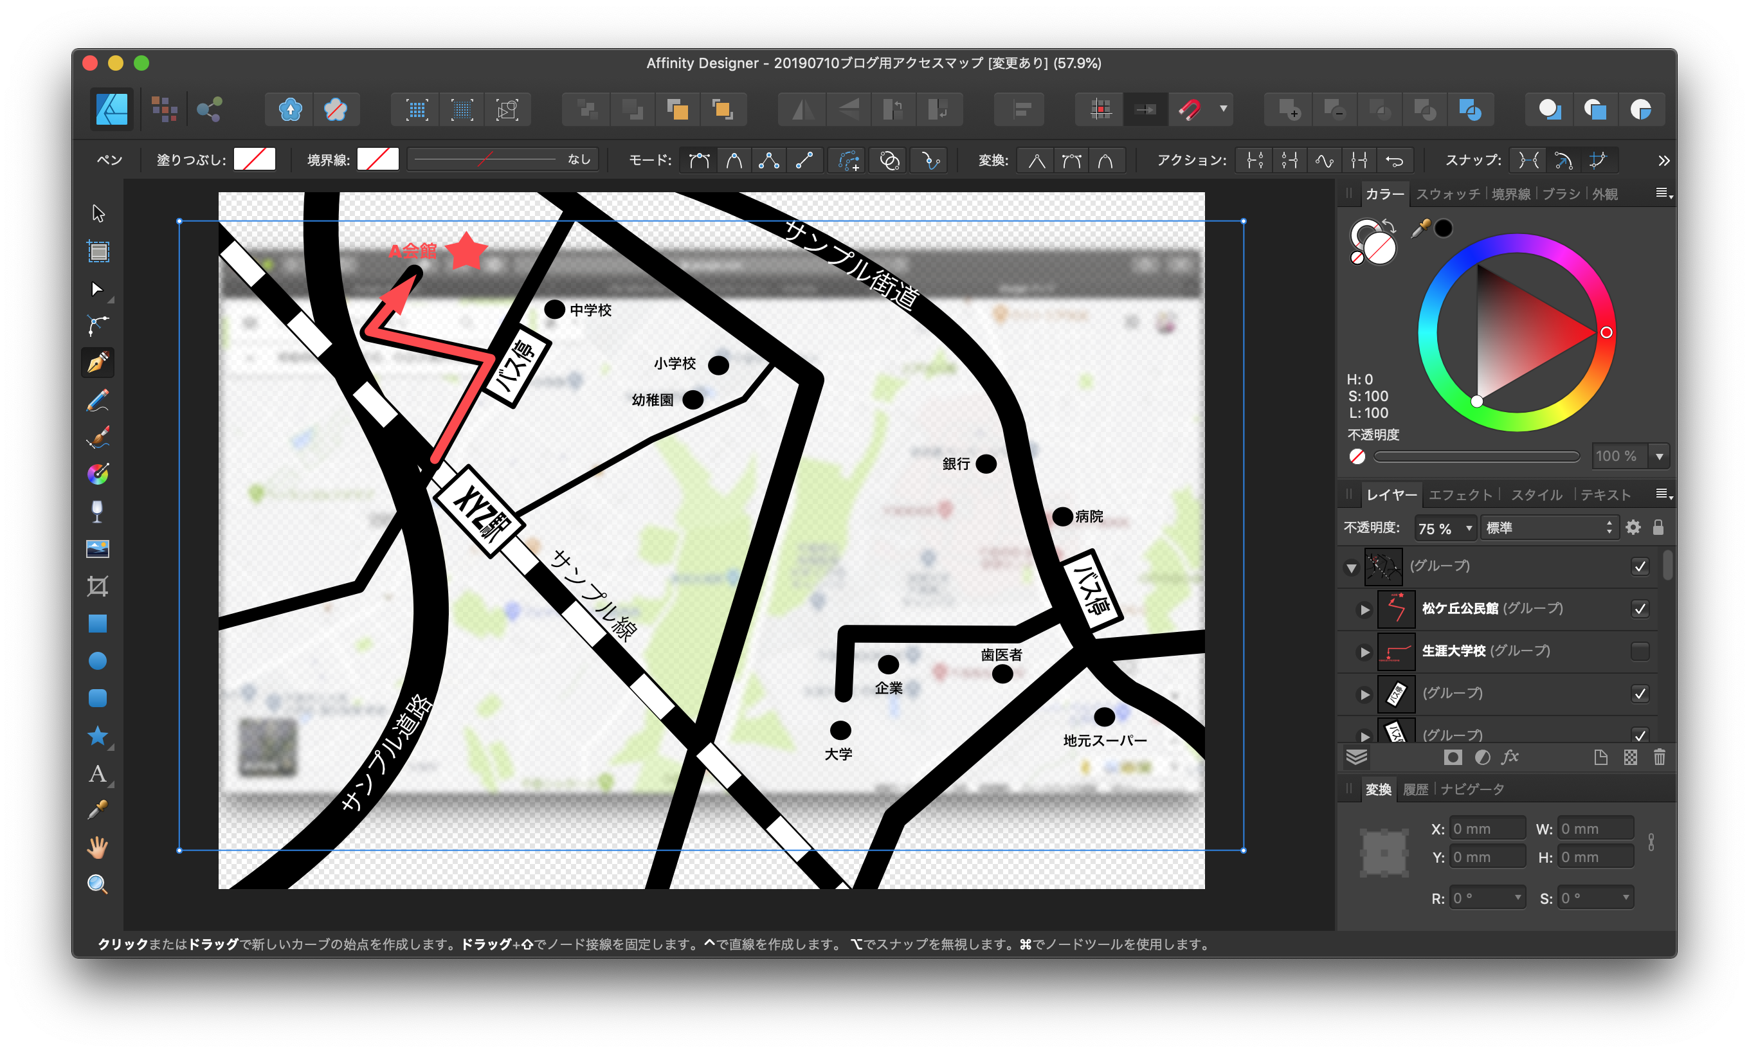Click the snapping magnet icon

tap(1189, 109)
